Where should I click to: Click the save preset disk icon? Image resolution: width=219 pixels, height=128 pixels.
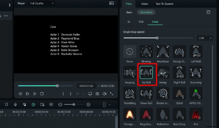pos(208,12)
